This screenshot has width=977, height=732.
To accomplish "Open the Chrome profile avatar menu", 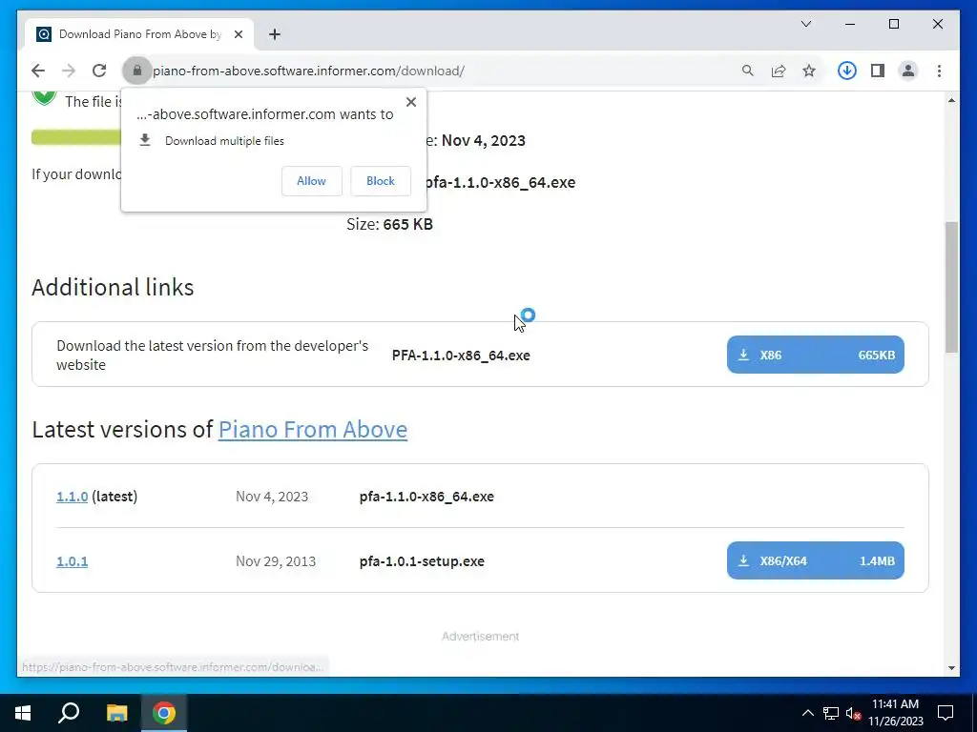I will (908, 71).
